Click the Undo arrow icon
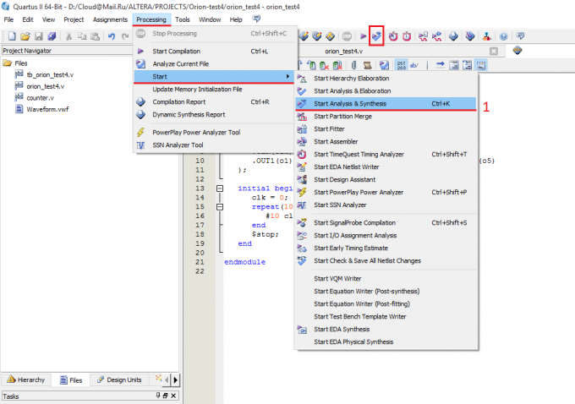Screen dimensions: 575x404 click(x=112, y=36)
